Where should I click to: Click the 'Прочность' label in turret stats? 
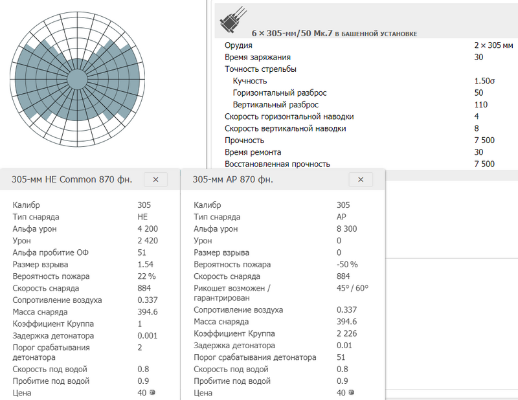245,140
